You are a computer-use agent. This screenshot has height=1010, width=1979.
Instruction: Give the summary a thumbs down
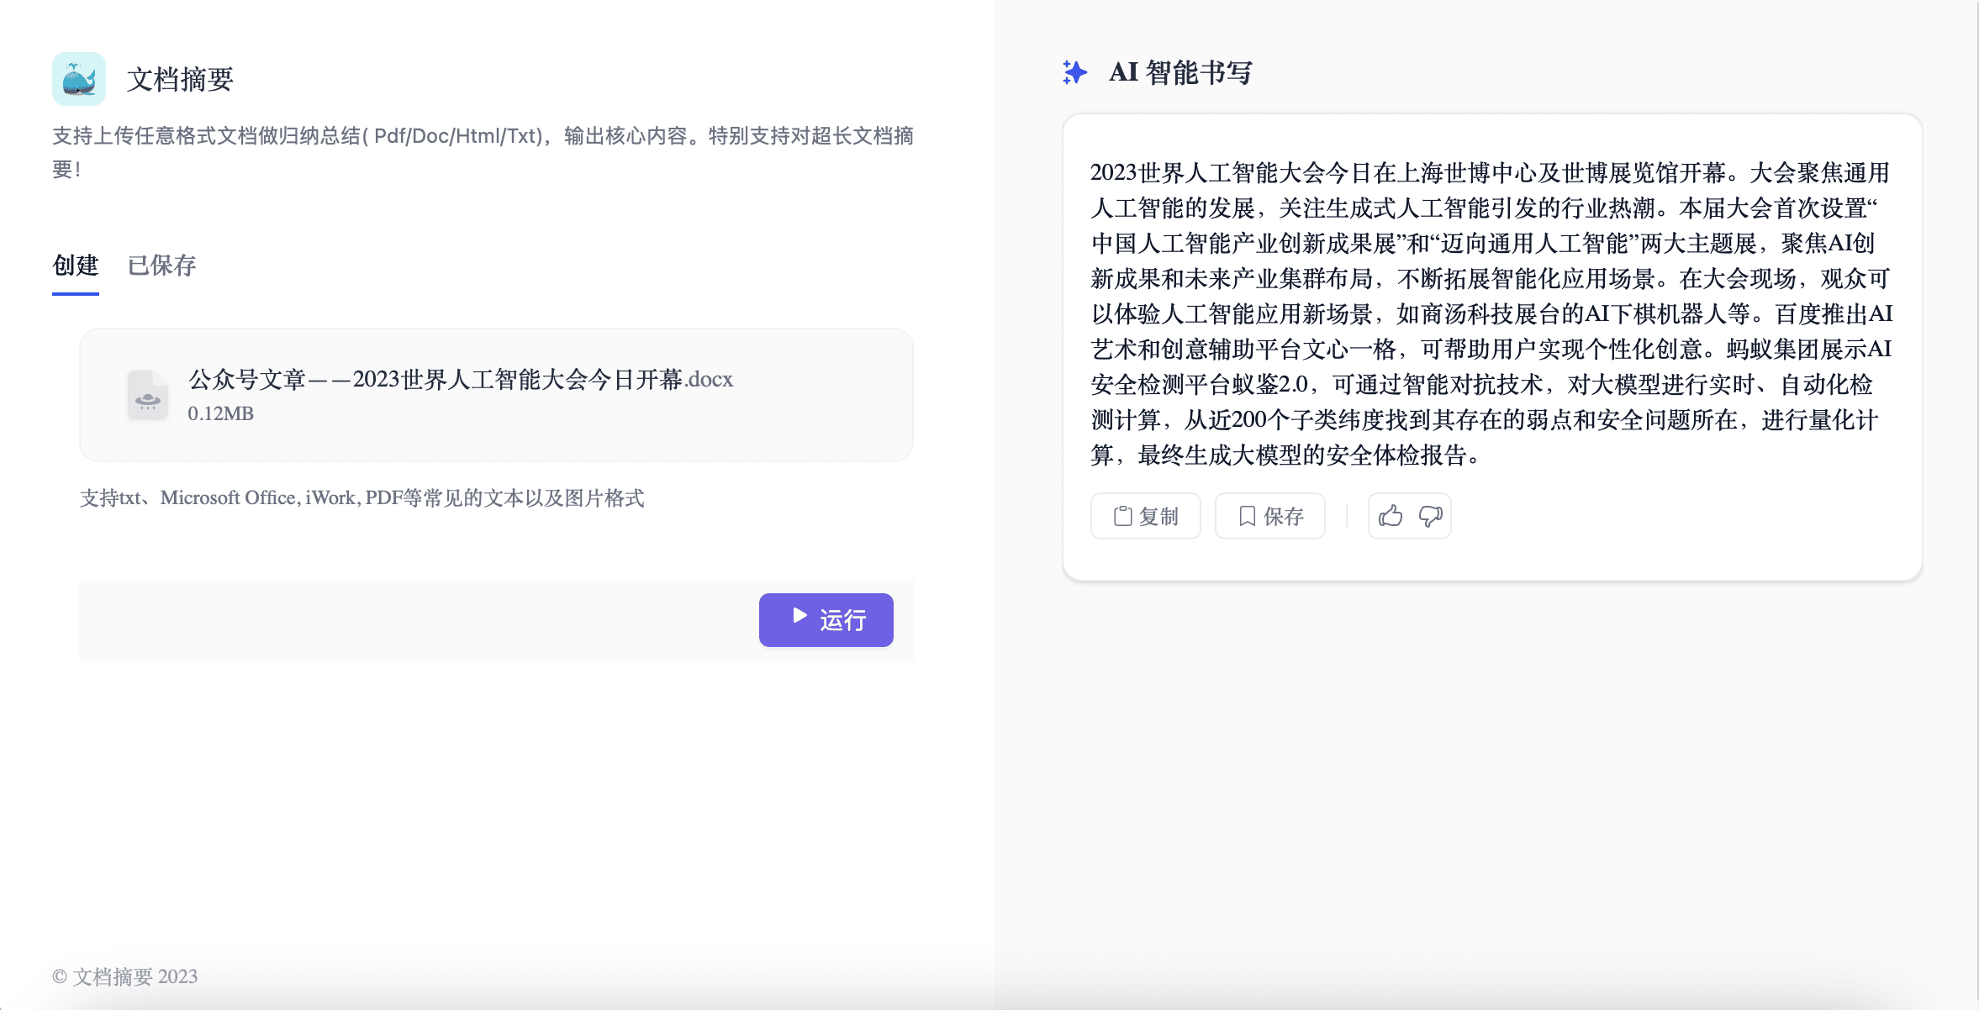1430,516
